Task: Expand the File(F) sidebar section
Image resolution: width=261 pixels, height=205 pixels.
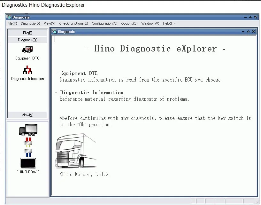Action: (x=27, y=33)
